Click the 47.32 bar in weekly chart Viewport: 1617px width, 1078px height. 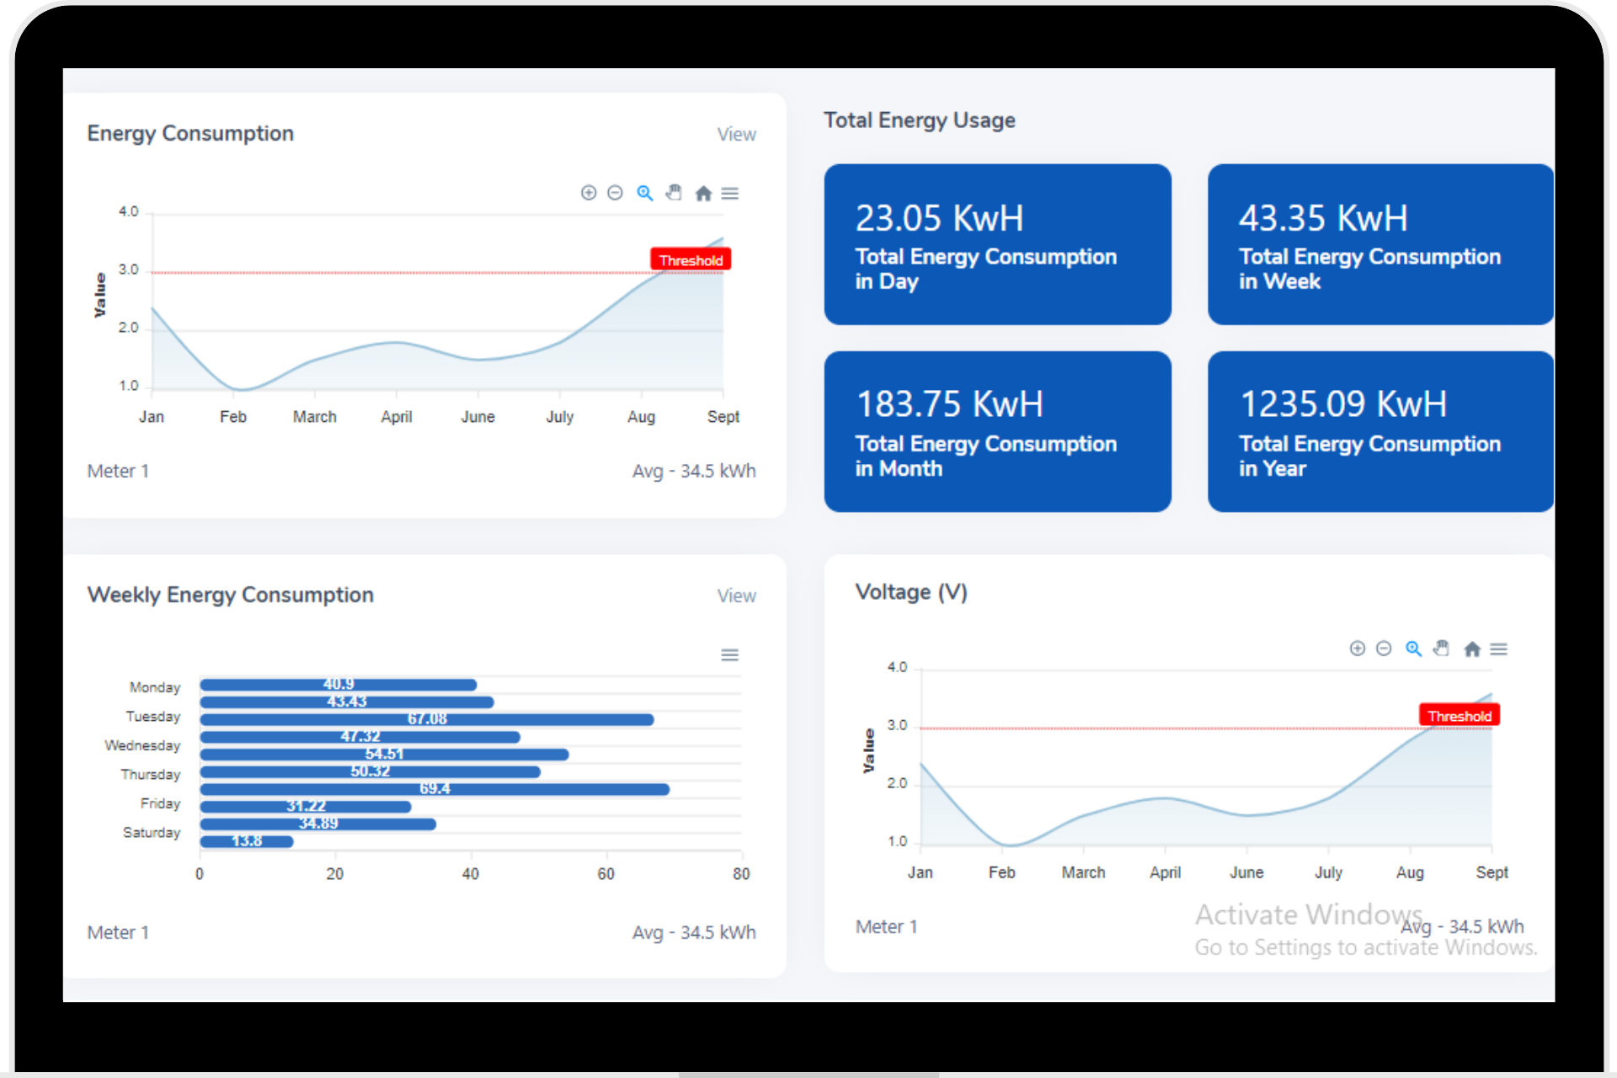pos(360,737)
